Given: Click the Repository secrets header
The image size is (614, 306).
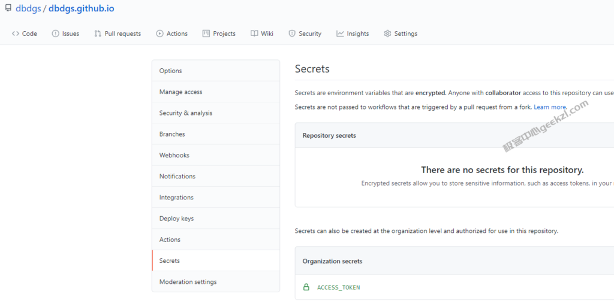Looking at the screenshot, I should [329, 135].
